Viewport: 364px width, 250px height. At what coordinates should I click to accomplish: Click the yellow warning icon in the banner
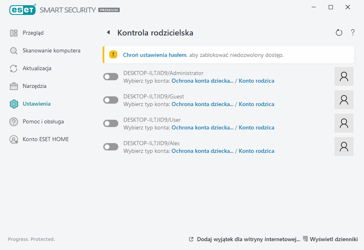(x=114, y=55)
